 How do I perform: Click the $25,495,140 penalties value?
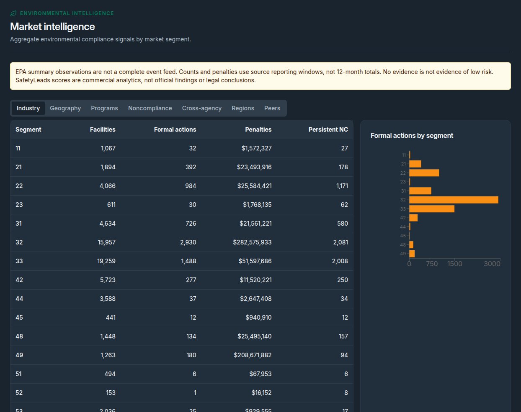coord(255,336)
